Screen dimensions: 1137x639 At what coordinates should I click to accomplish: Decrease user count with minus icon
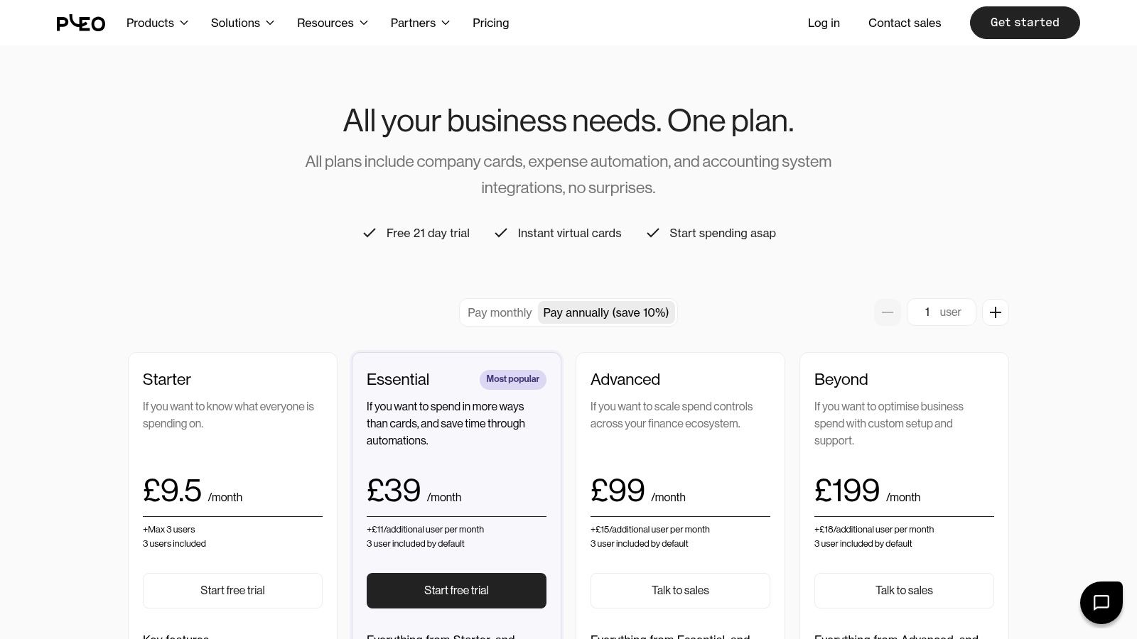[x=888, y=312]
